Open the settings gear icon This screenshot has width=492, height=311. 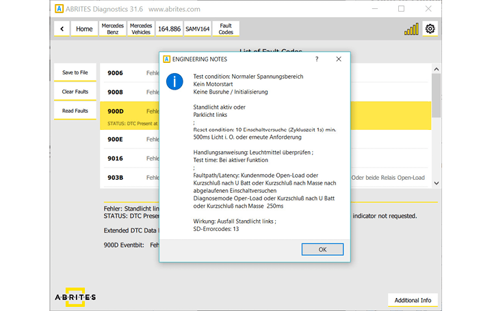430,29
